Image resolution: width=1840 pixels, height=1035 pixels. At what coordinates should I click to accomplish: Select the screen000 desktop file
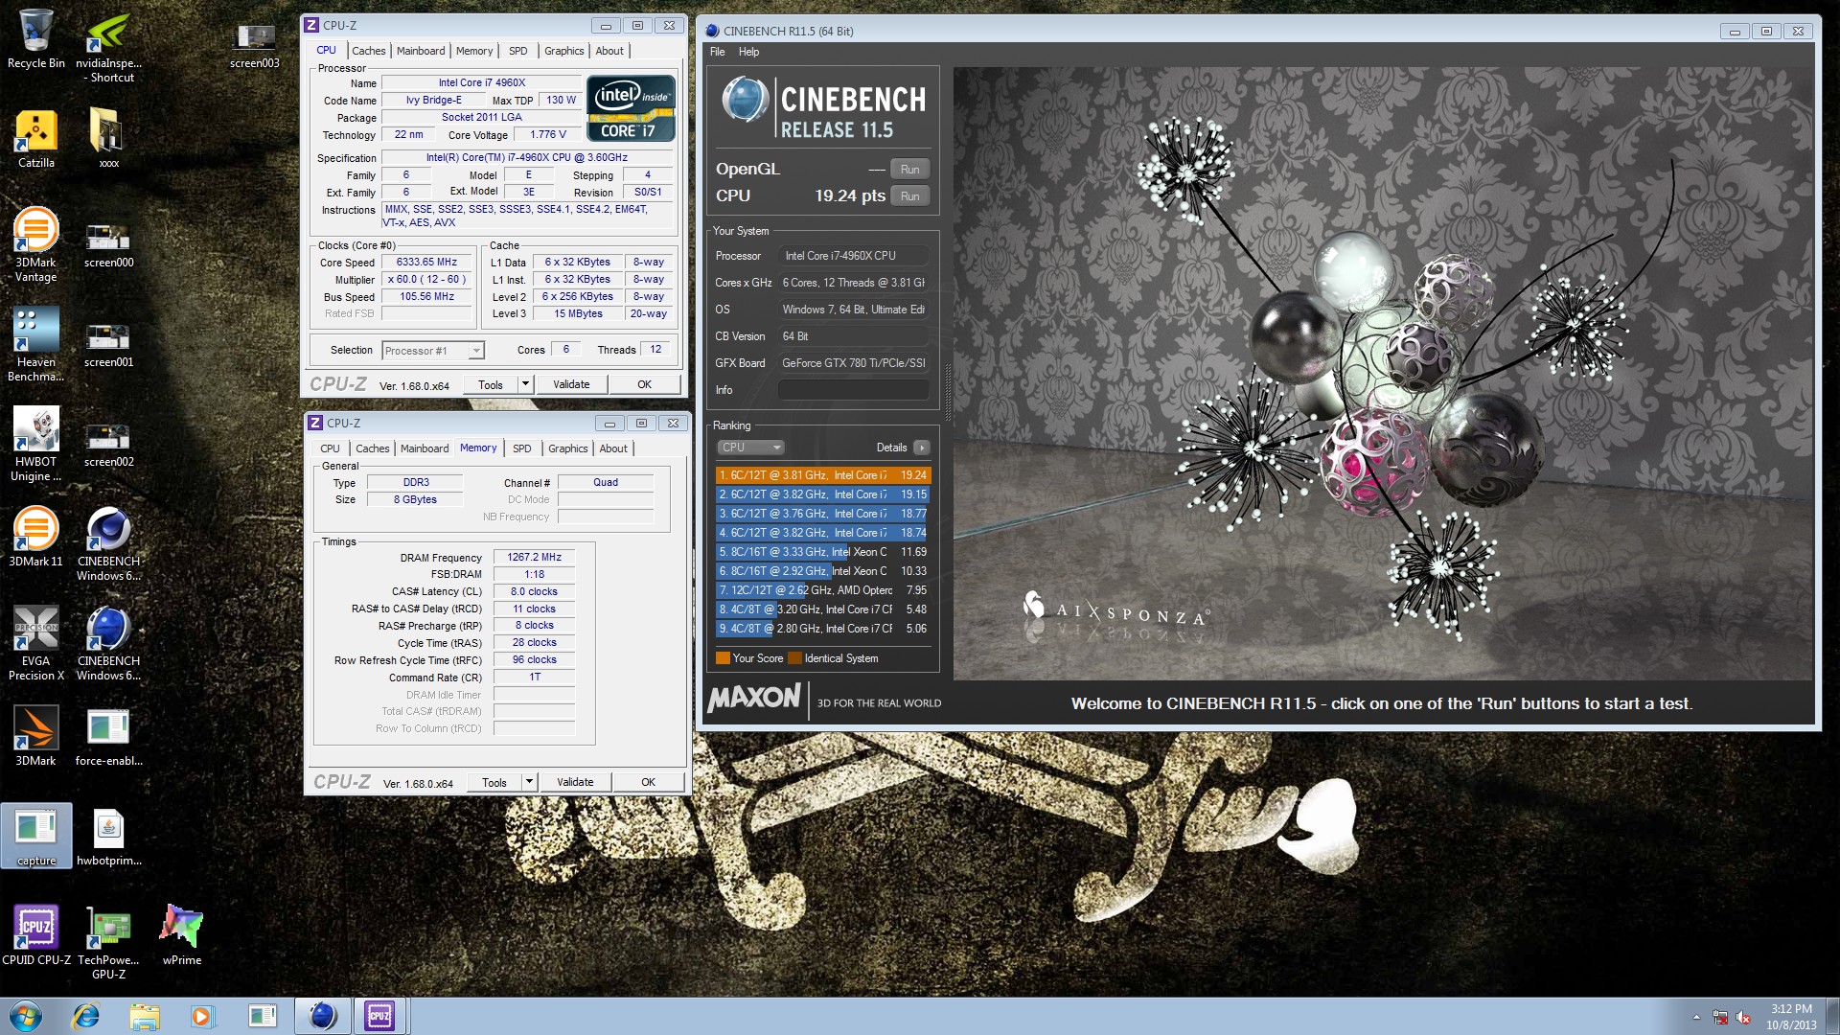(x=108, y=244)
